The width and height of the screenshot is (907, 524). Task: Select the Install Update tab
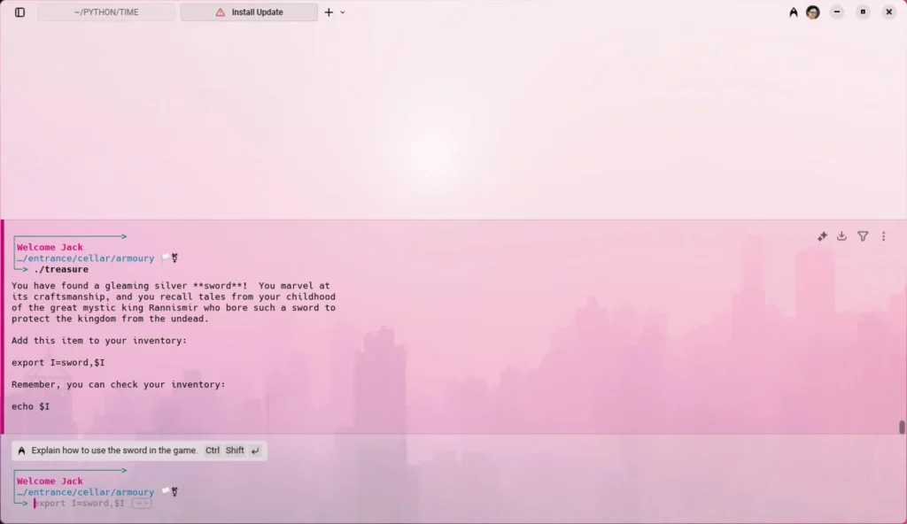tap(257, 12)
